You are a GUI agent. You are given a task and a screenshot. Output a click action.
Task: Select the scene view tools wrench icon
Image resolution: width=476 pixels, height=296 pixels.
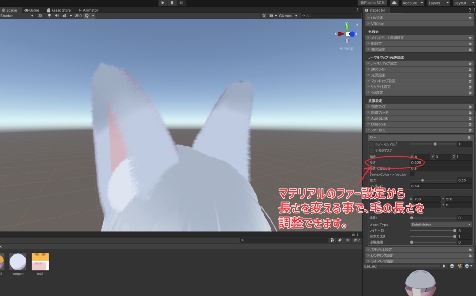tap(264, 15)
